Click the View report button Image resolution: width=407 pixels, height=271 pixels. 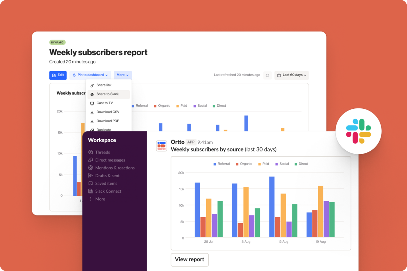pyautogui.click(x=189, y=260)
